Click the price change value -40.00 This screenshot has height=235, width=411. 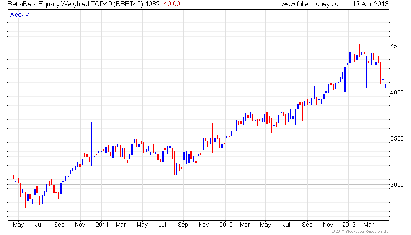(171, 4)
